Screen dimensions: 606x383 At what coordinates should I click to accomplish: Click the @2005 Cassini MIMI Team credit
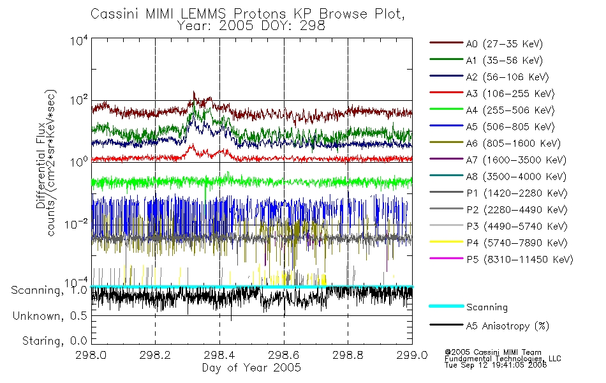pyautogui.click(x=493, y=352)
